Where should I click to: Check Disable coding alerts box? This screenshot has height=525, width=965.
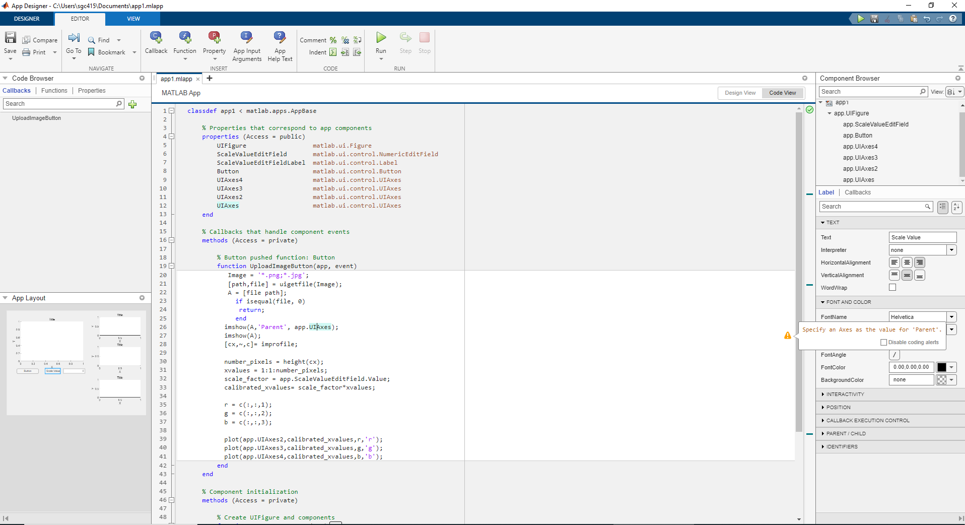pos(883,343)
